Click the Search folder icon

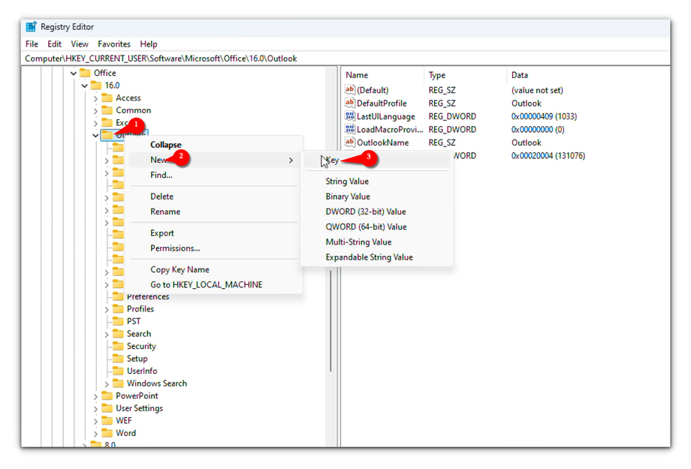(118, 333)
